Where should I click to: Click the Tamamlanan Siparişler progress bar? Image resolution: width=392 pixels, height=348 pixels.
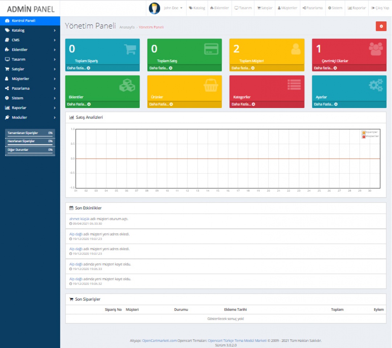30,137
